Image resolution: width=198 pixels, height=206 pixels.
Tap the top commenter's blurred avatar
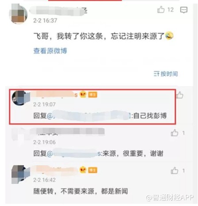pos(18,14)
